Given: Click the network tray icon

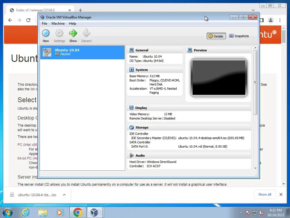Looking at the screenshot, I should pos(255,213).
